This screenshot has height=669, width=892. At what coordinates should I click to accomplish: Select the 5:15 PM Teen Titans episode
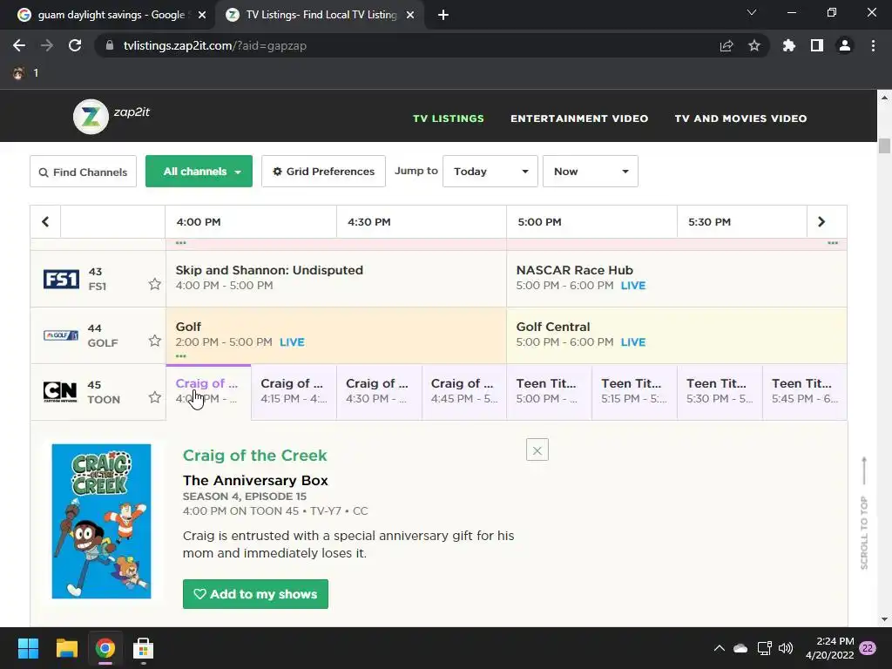(x=634, y=392)
